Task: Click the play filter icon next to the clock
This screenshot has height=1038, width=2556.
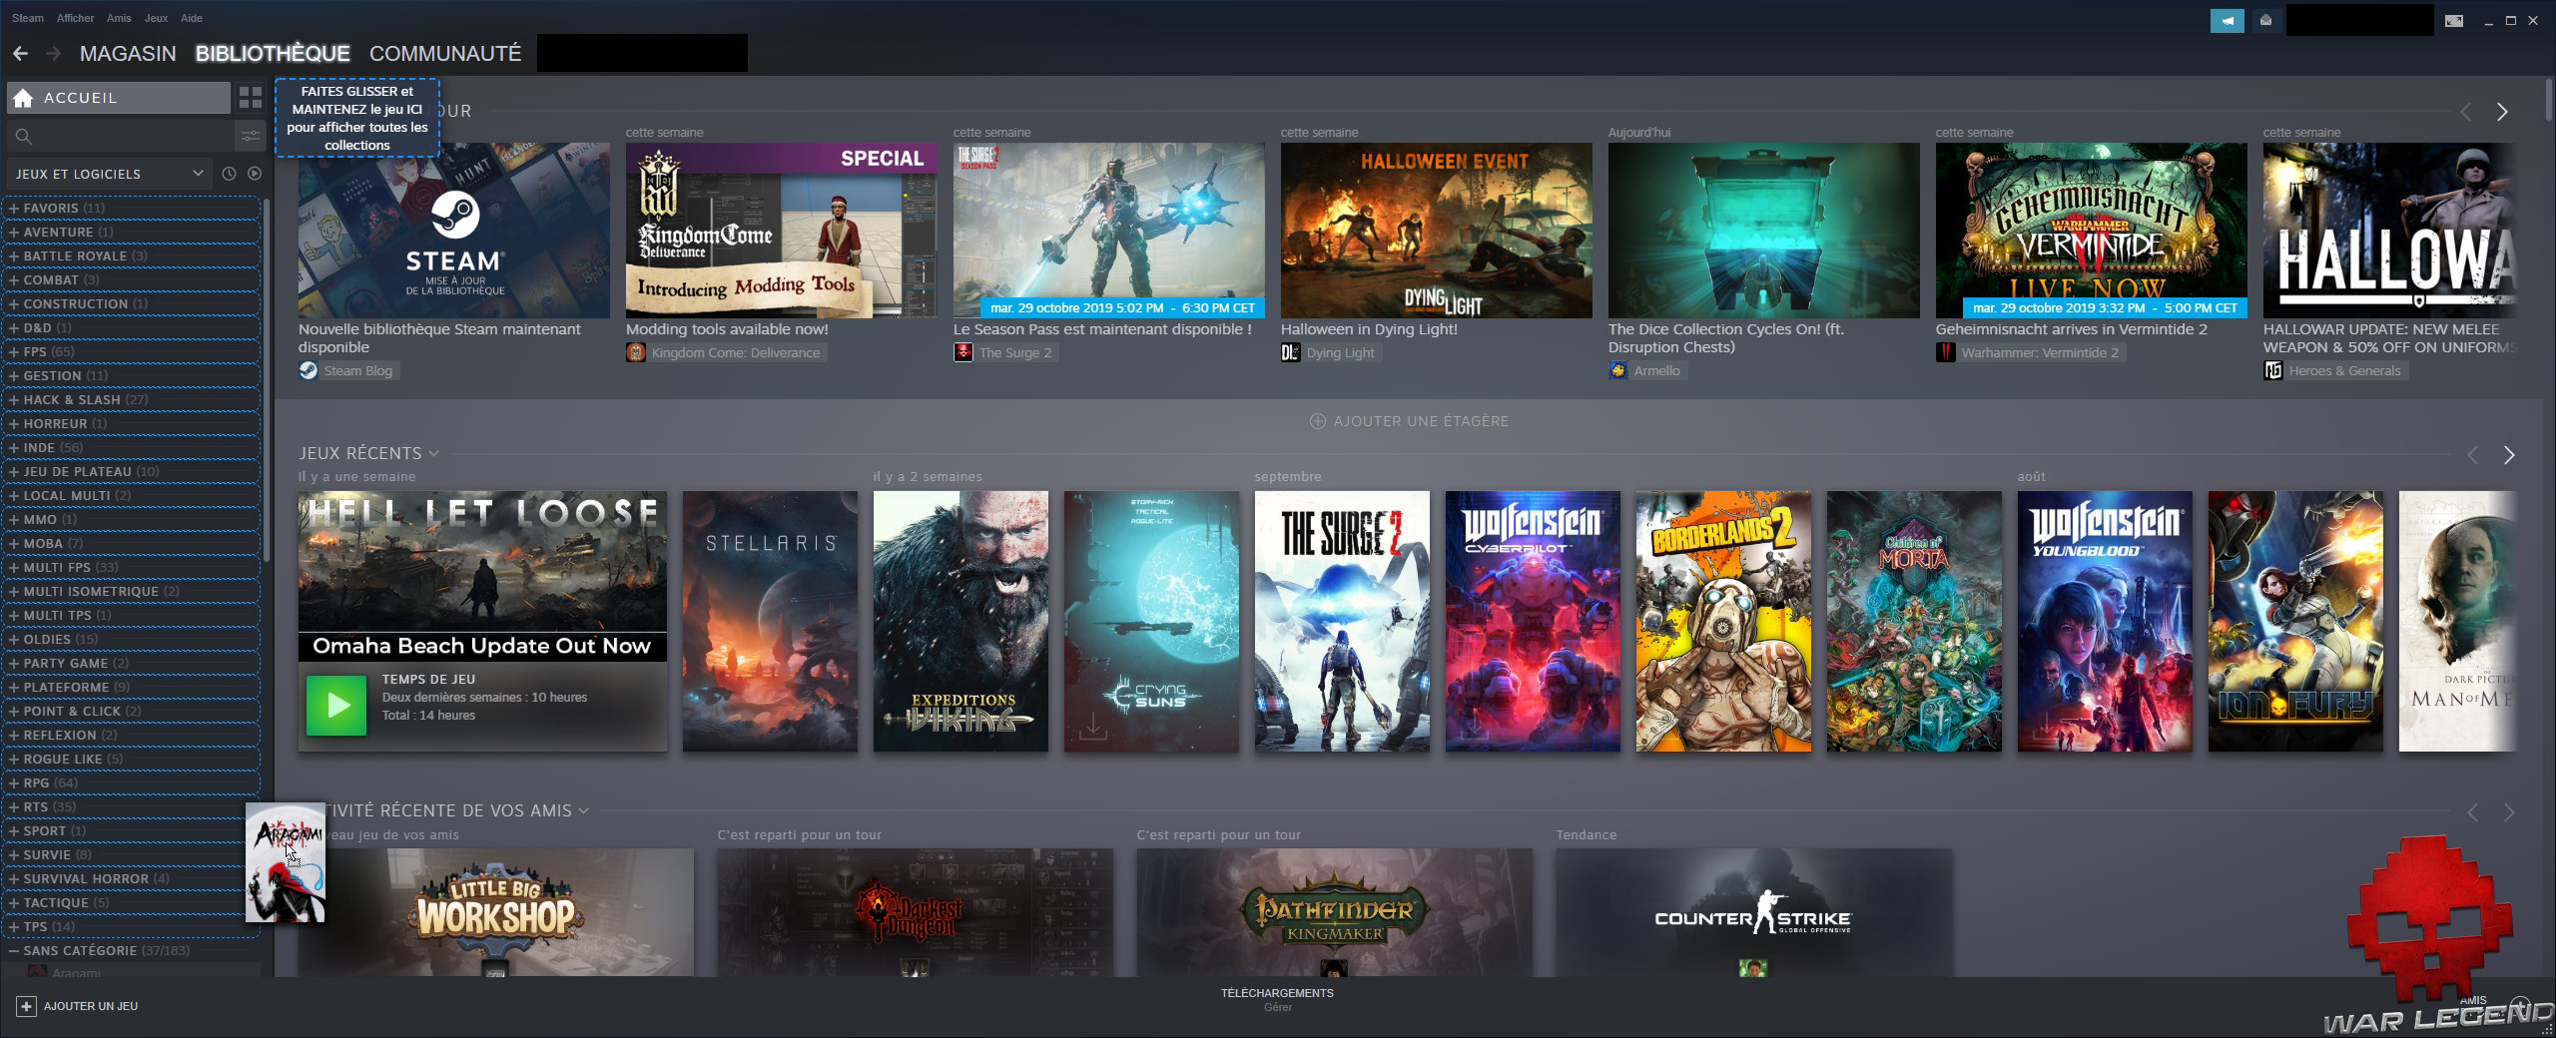Action: pyautogui.click(x=255, y=173)
